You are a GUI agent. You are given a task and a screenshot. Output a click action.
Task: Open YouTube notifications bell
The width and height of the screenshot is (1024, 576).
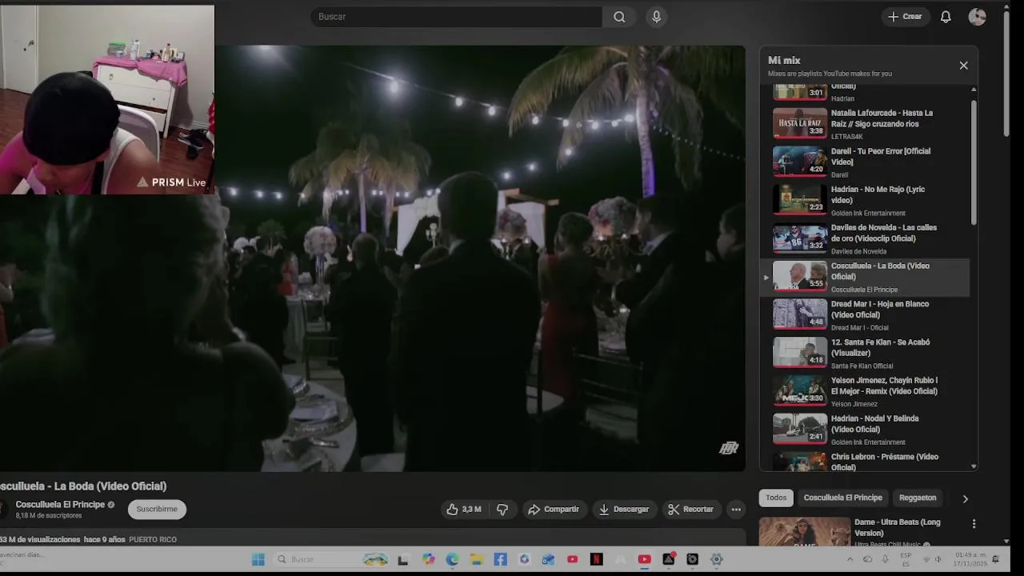click(946, 17)
